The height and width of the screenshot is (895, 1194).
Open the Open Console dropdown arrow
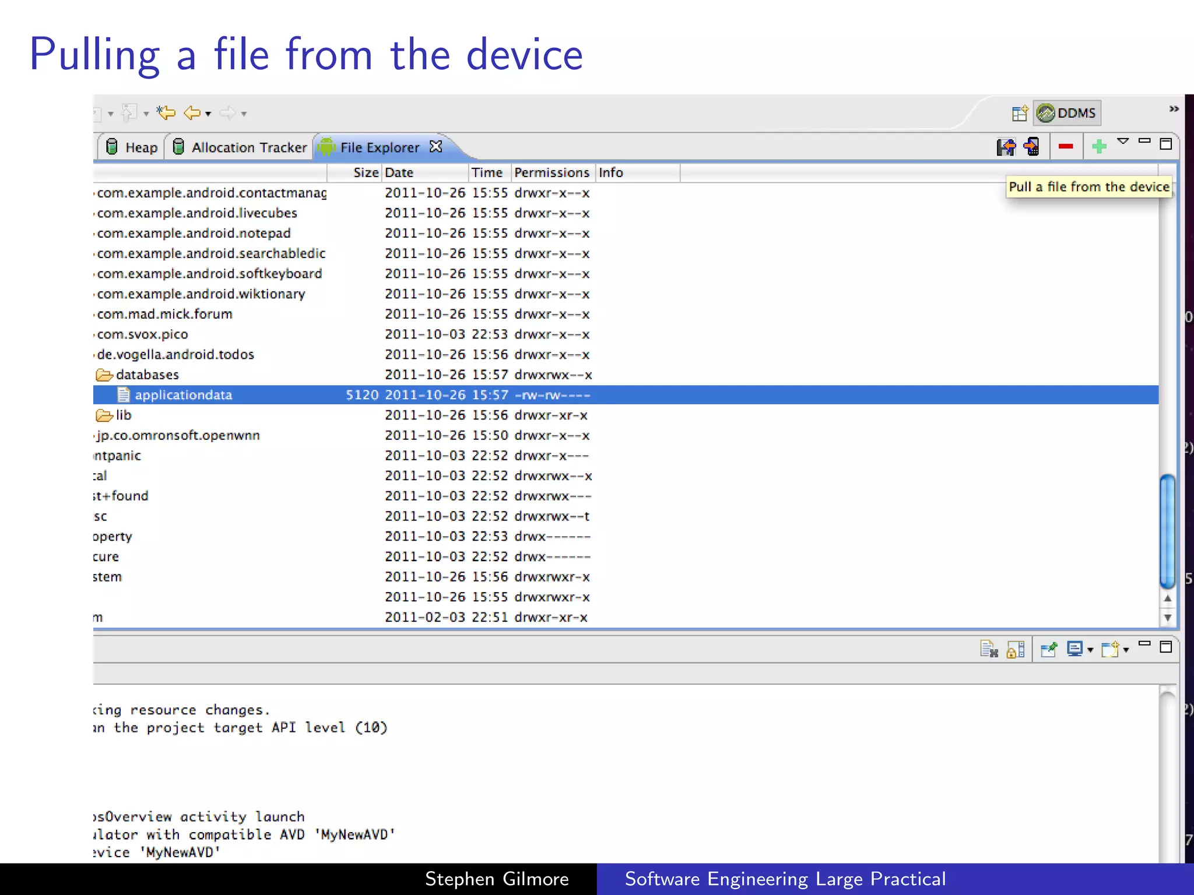(1126, 650)
